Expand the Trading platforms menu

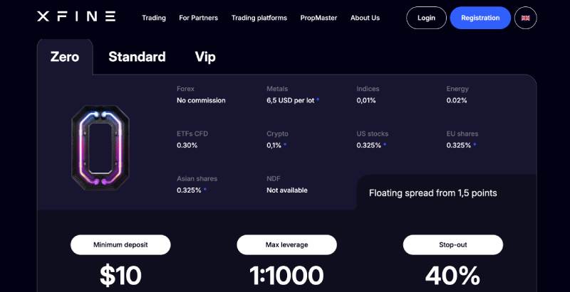point(259,18)
